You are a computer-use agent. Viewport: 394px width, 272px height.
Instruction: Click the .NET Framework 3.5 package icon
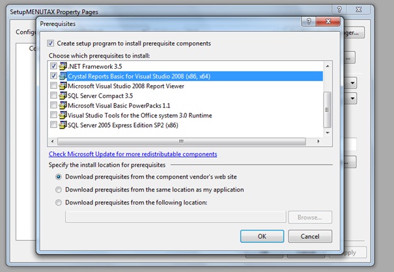tap(63, 66)
